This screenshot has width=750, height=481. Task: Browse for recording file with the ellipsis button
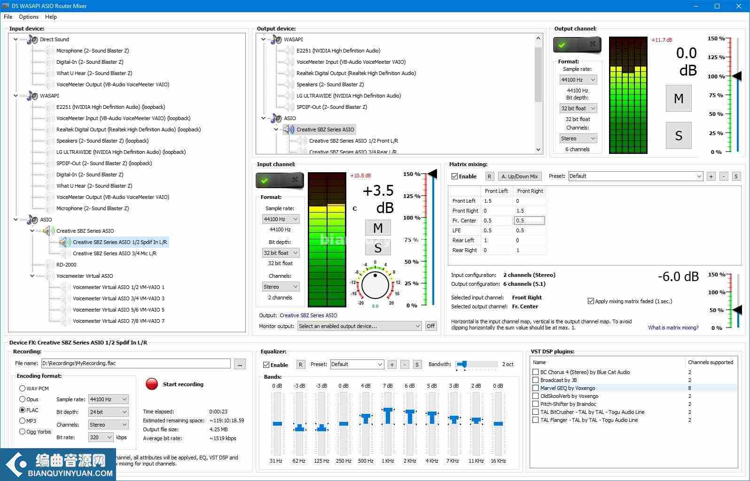coord(240,364)
